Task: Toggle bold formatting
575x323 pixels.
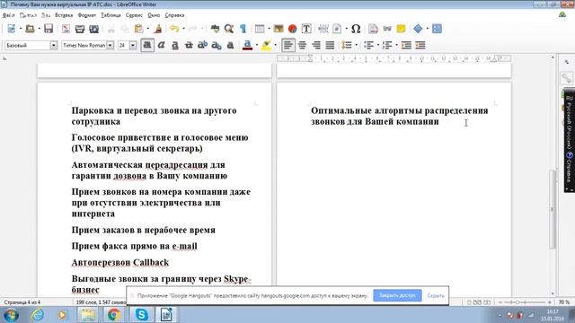Action: point(147,45)
